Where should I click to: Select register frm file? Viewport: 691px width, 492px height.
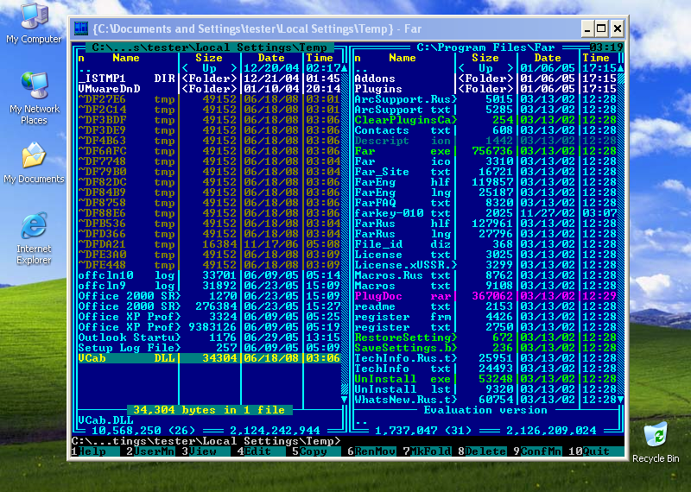click(485, 317)
